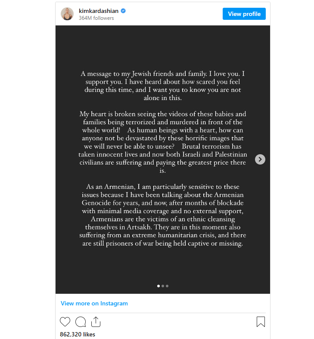Click the View profile button
This screenshot has height=339, width=314.
(244, 14)
